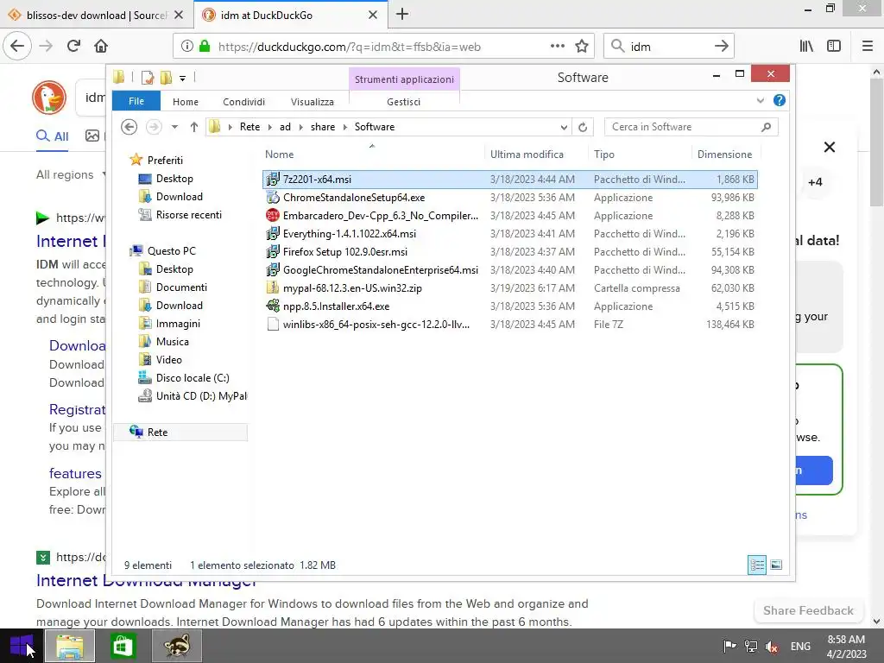This screenshot has height=663, width=884.
Task: Sort by Nome column header
Action: tap(373, 155)
